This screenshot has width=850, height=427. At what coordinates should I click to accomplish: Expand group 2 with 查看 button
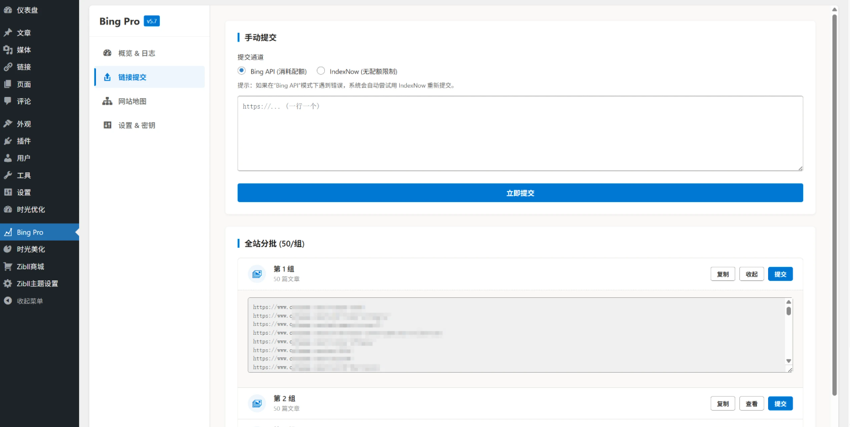(752, 404)
